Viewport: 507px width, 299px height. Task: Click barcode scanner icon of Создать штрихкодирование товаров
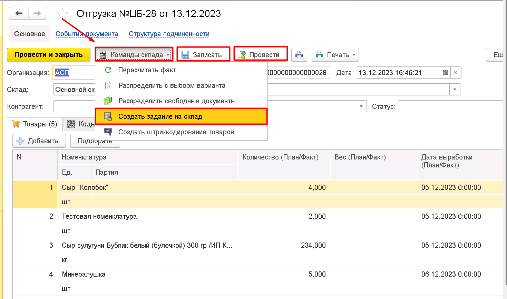108,132
